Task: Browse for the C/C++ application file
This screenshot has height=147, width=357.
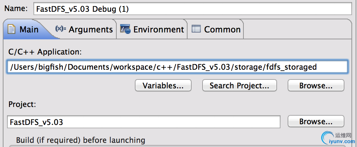Action: pos(316,86)
